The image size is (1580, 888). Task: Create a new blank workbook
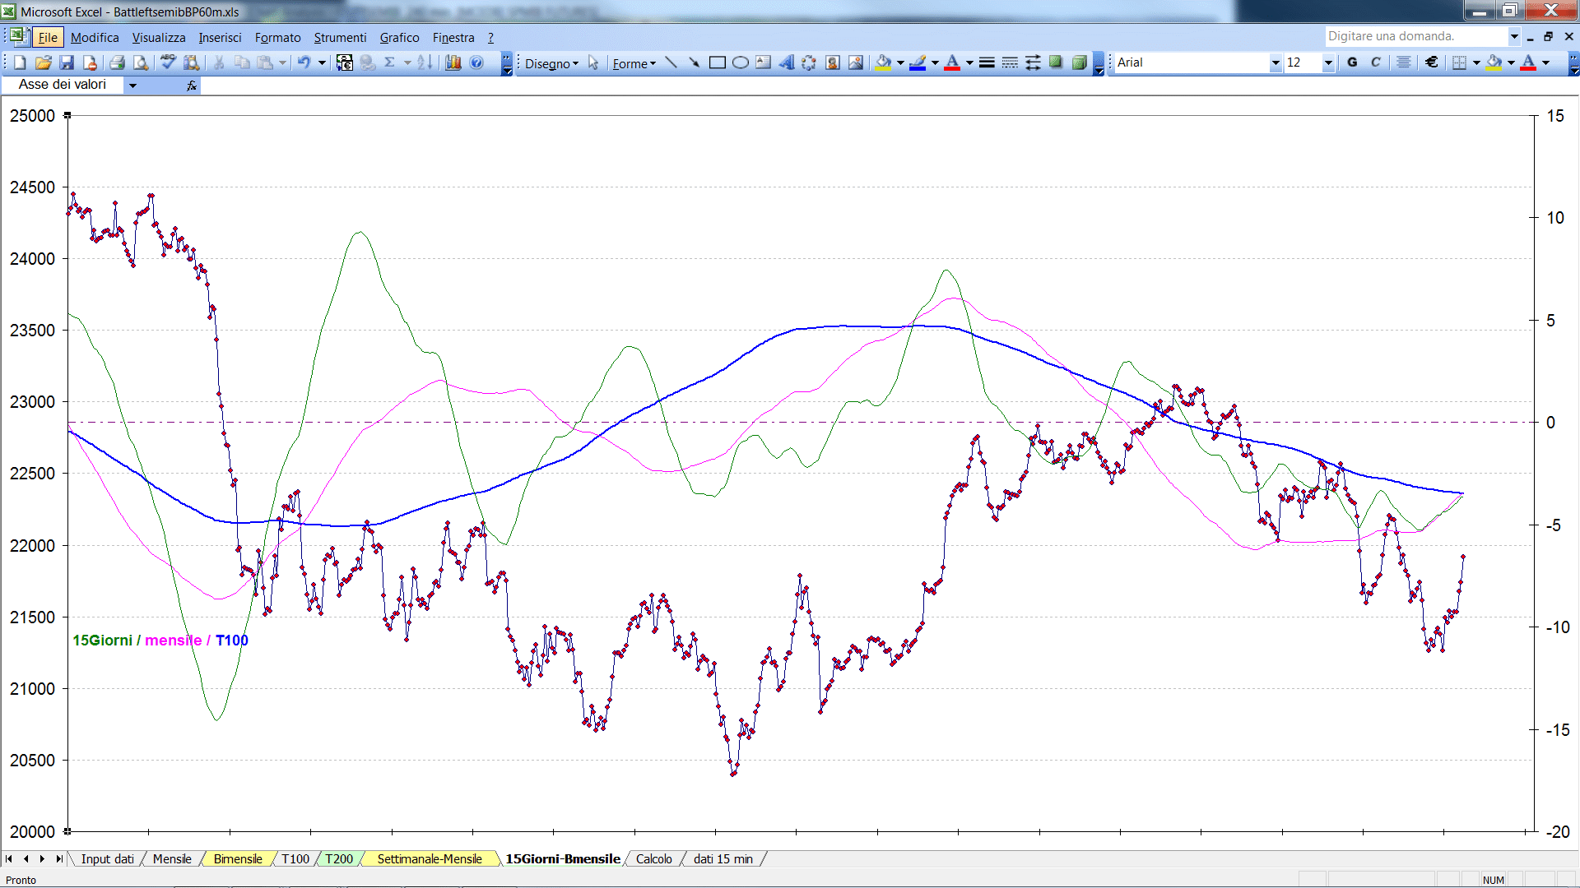click(x=20, y=62)
